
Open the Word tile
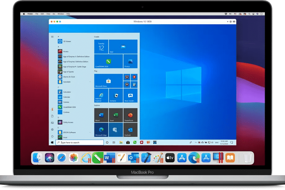[101, 115]
